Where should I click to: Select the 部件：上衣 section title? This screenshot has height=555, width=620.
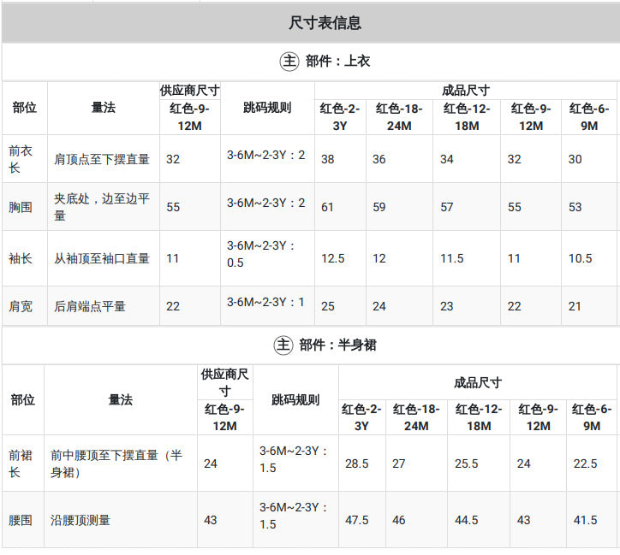click(337, 62)
